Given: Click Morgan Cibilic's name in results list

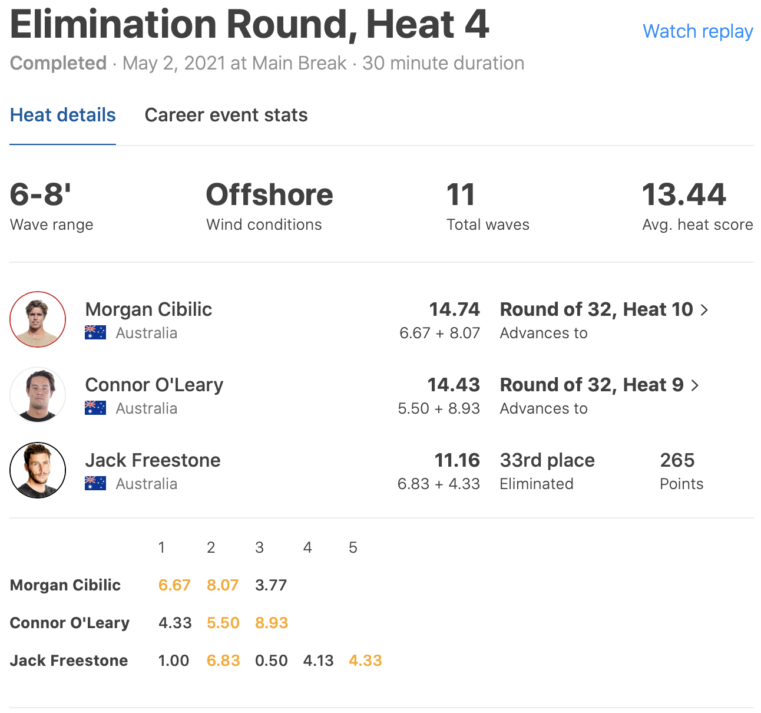Looking at the screenshot, I should coord(148,309).
